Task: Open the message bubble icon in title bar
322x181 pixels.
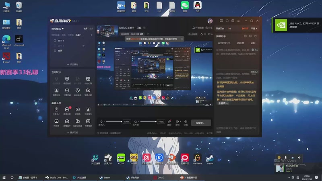Action: coord(221,21)
